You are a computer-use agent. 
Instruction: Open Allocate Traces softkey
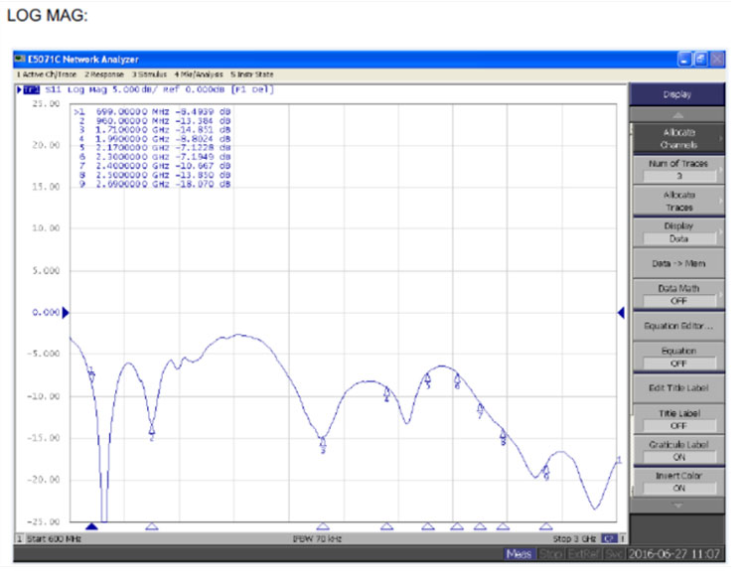678,201
